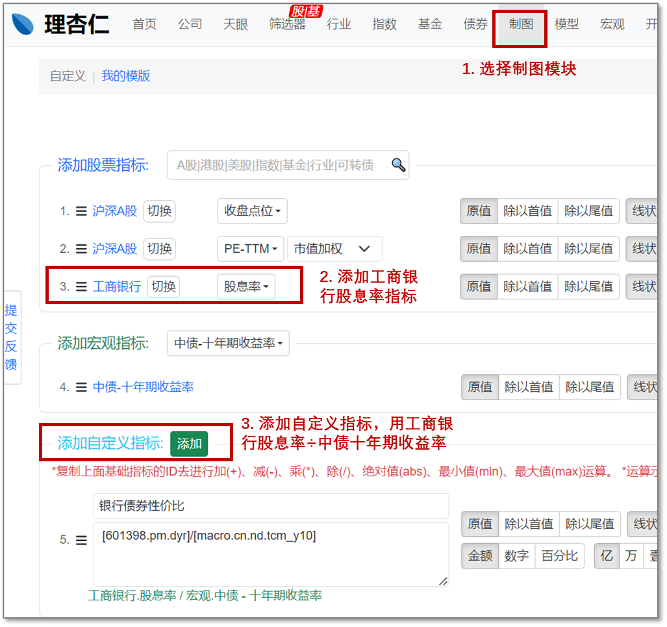Click the formula textarea with [601398.pm.dyr]

(x=271, y=555)
